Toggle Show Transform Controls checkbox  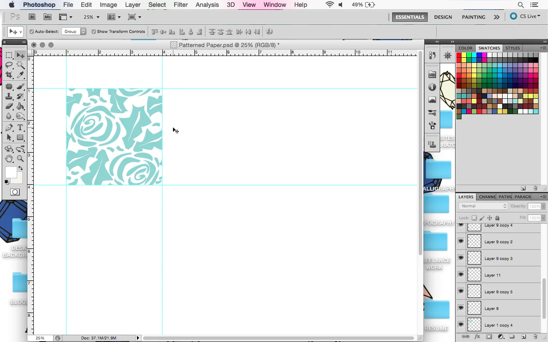point(94,32)
